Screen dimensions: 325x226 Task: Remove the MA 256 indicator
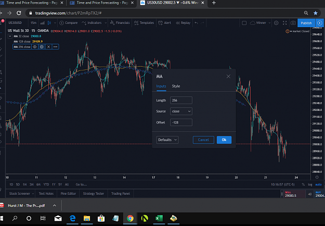(48, 47)
